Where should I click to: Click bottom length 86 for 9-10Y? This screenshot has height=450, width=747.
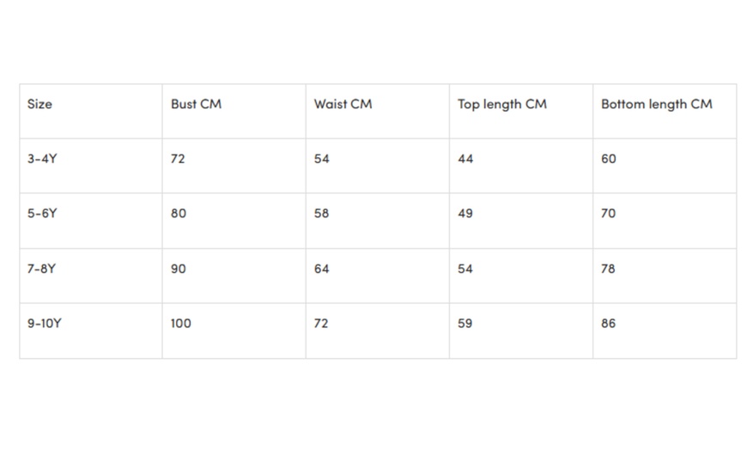tap(608, 324)
